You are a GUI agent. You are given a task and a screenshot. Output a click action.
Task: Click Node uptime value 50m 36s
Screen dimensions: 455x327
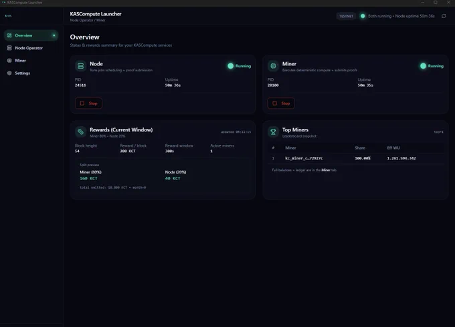173,85
